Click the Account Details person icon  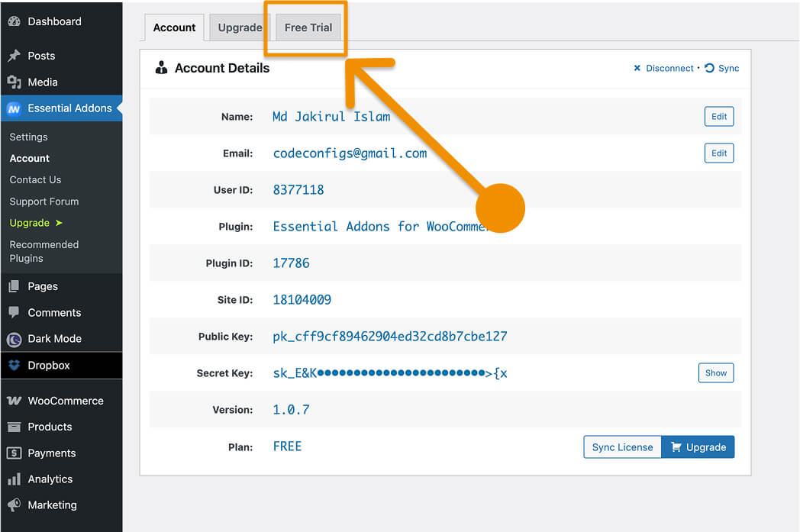[161, 68]
